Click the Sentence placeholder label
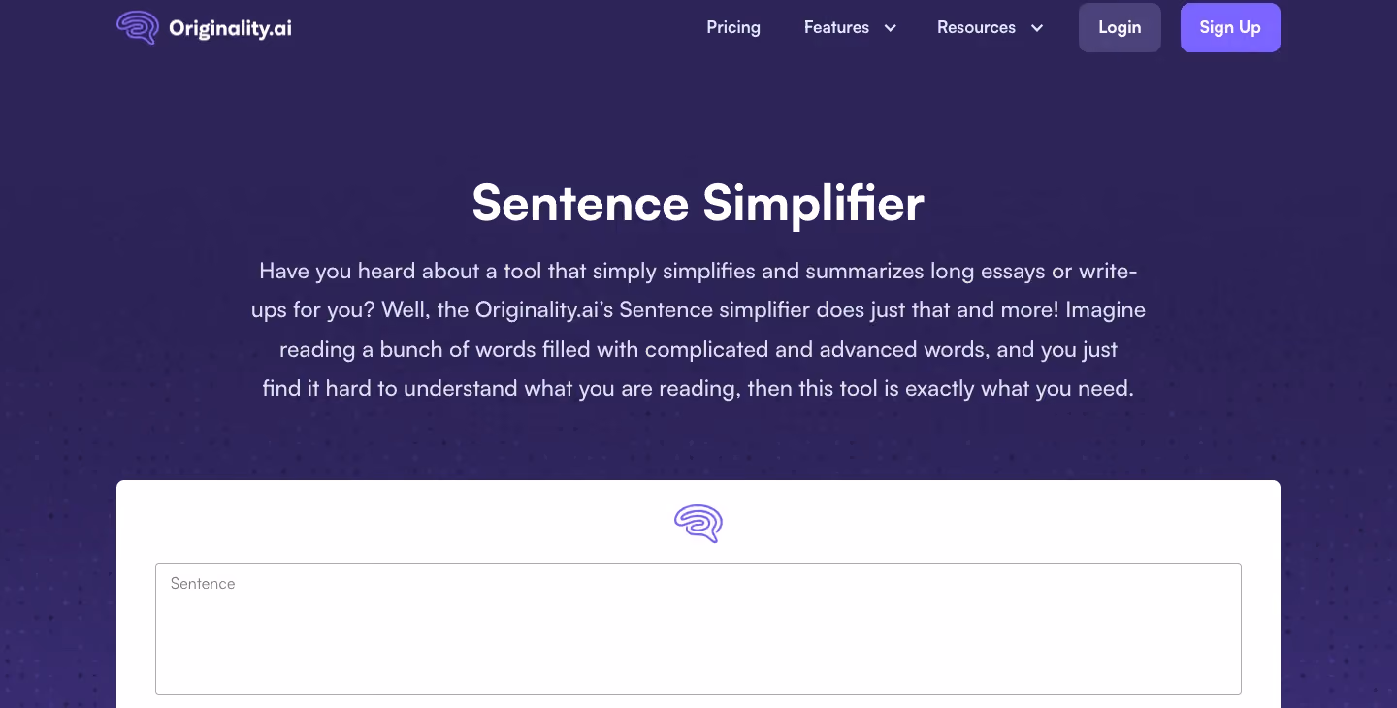Image resolution: width=1397 pixels, height=708 pixels. click(203, 584)
